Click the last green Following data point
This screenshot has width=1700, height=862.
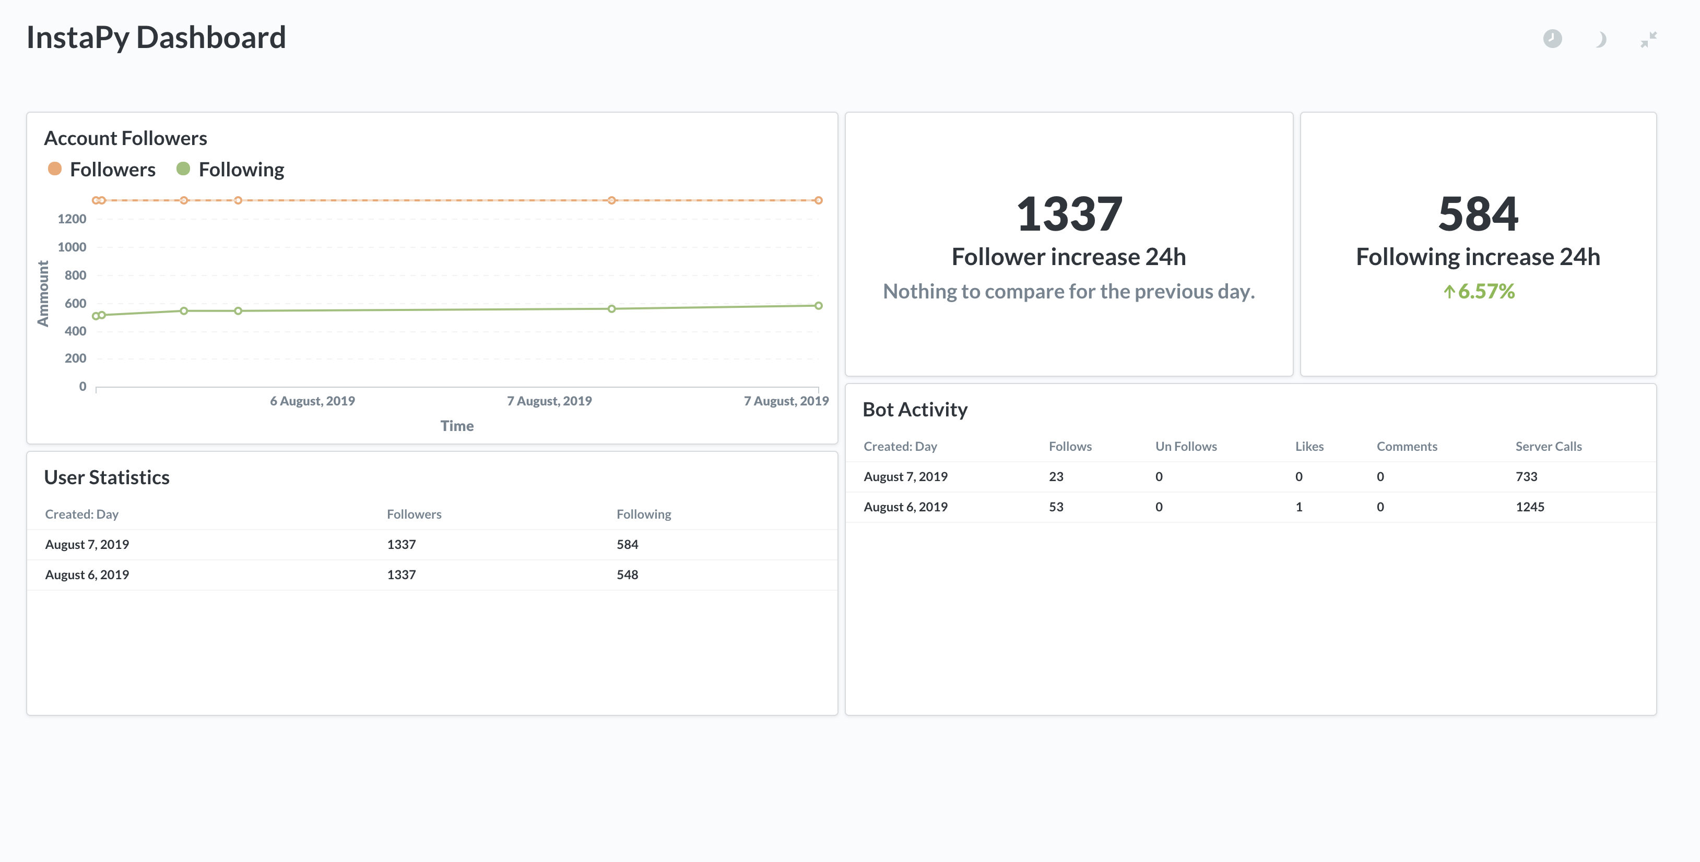coord(818,305)
